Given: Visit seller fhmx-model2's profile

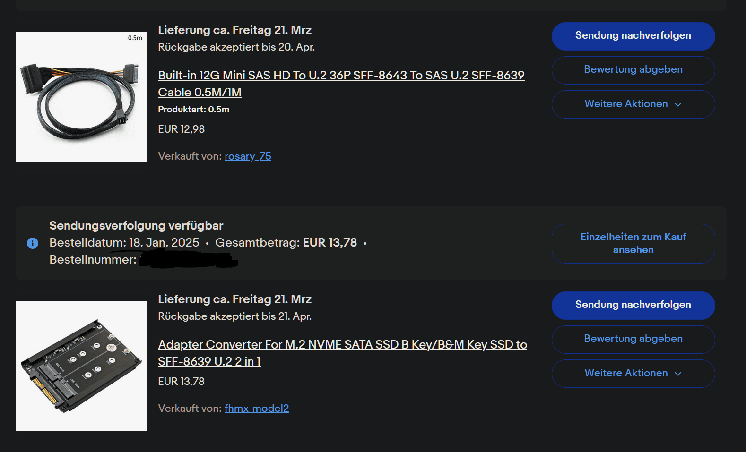Looking at the screenshot, I should click(256, 409).
